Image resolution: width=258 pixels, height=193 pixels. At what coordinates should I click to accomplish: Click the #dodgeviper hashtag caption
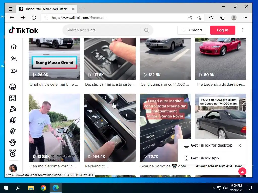point(232,84)
